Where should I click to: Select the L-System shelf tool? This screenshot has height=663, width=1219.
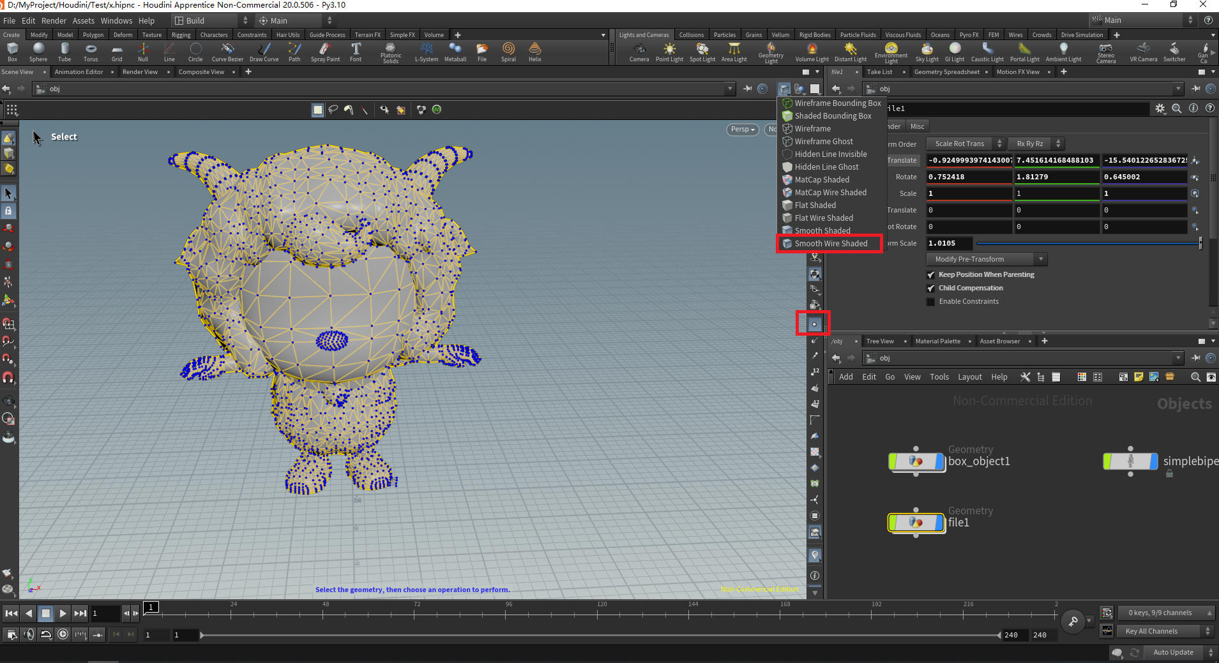click(426, 52)
